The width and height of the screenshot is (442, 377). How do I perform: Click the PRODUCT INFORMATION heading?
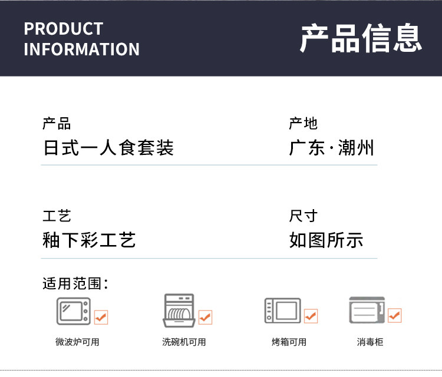82,39
